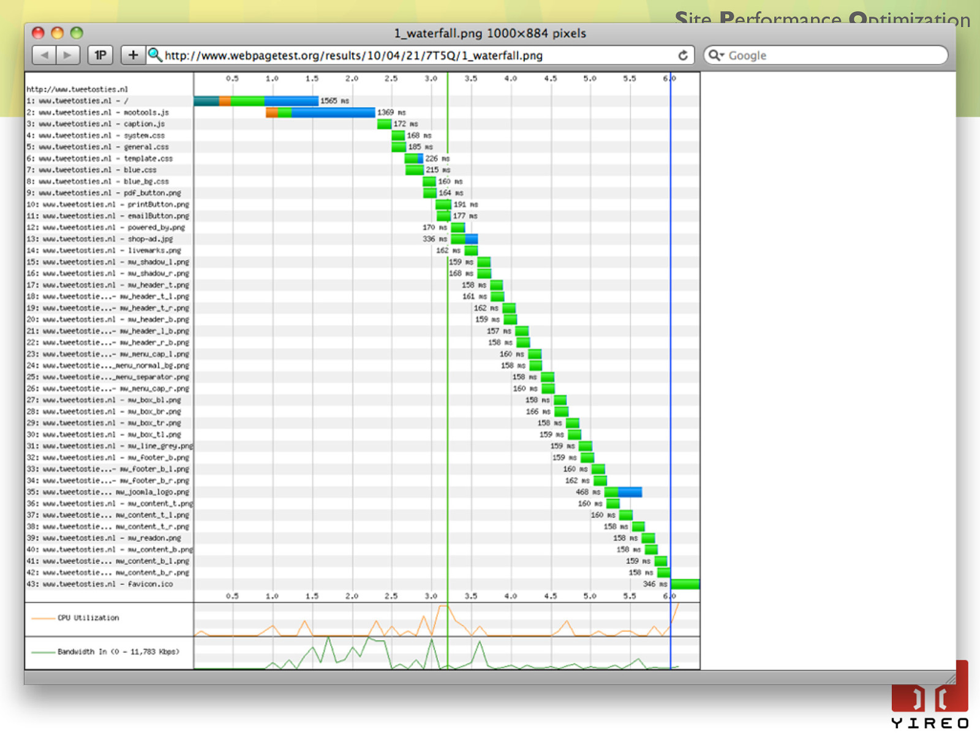Select row 2 mootools.js request
This screenshot has width=980, height=735.
pos(363,112)
